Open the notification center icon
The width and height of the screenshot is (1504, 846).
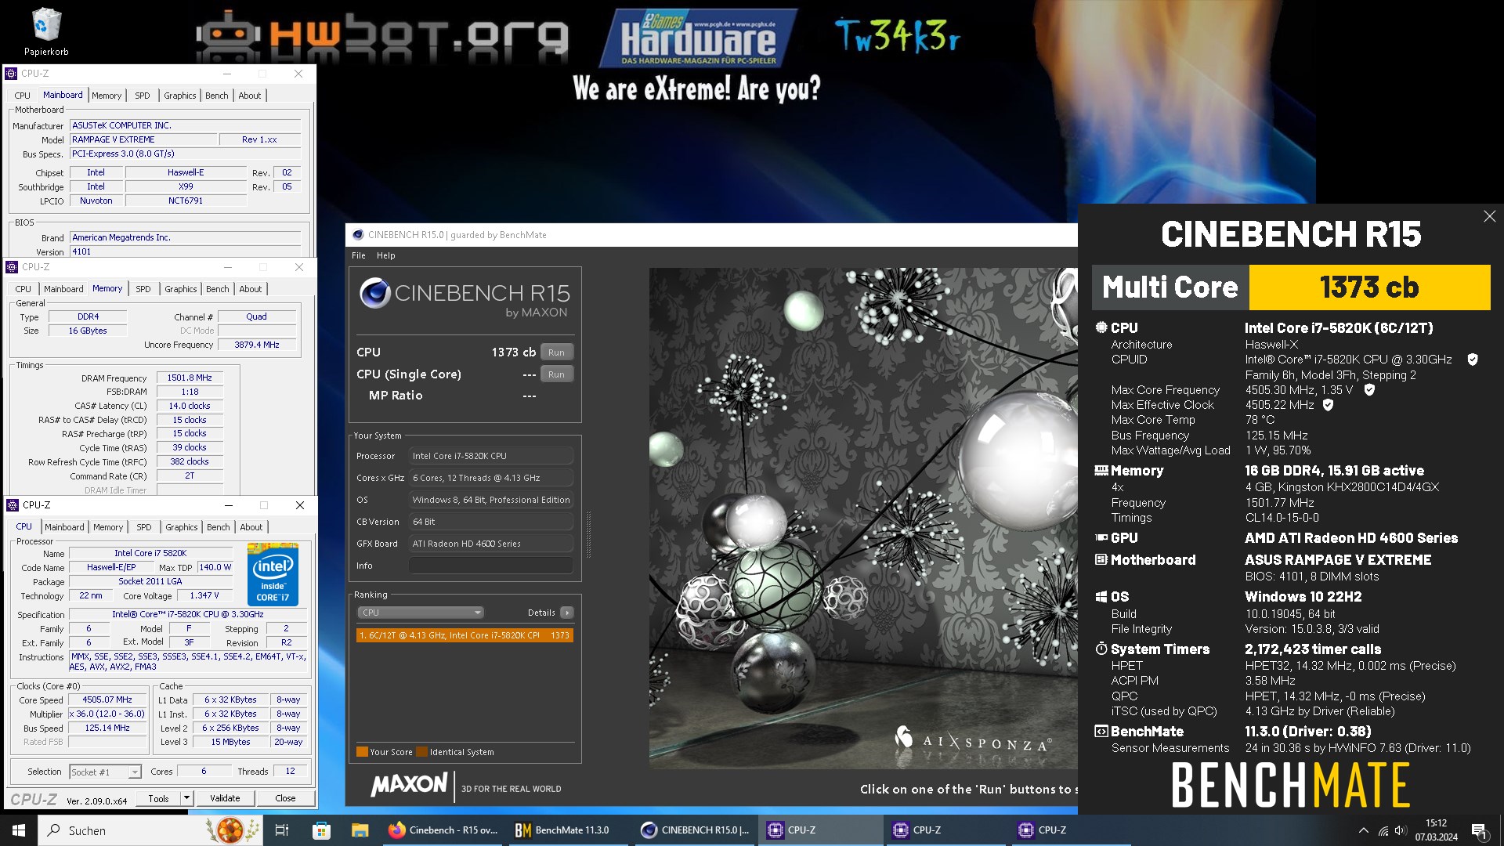(x=1479, y=831)
